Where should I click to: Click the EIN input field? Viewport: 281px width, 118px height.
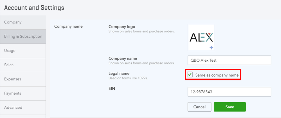[229, 92]
